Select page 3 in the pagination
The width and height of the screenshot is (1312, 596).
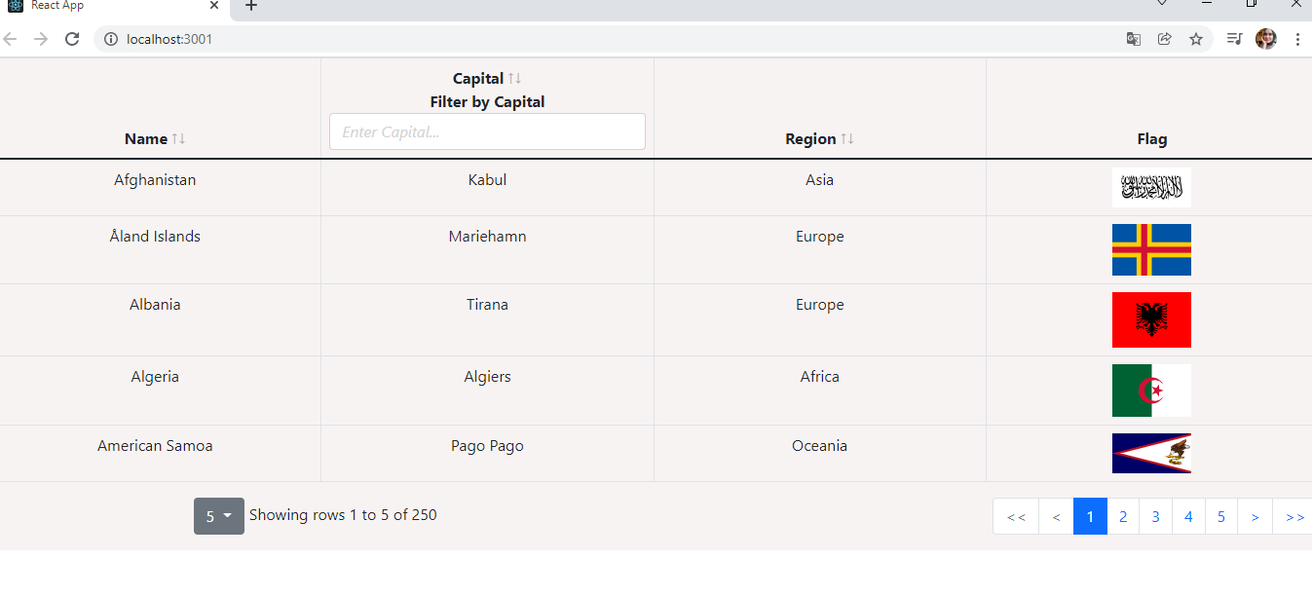(x=1155, y=515)
